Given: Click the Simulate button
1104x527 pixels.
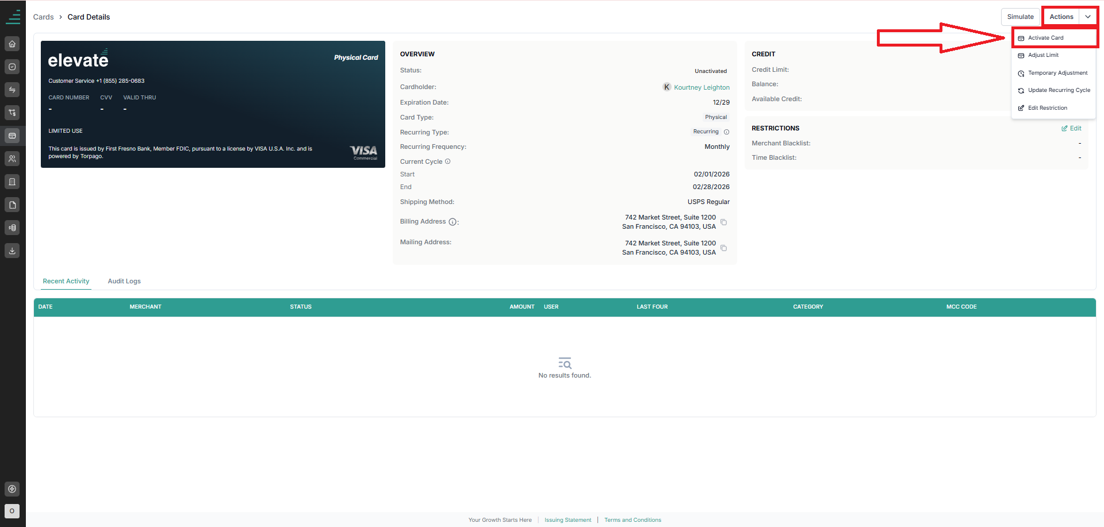Looking at the screenshot, I should coord(1021,17).
